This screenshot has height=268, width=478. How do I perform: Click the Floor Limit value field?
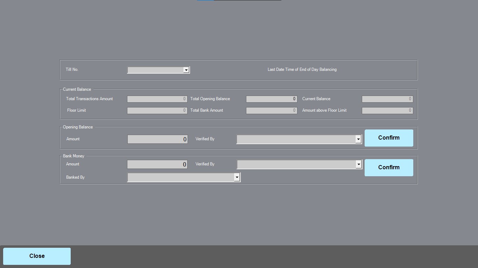(157, 111)
